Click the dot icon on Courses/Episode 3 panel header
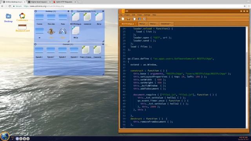This screenshot has width=251, height=141. [x=103, y=11]
